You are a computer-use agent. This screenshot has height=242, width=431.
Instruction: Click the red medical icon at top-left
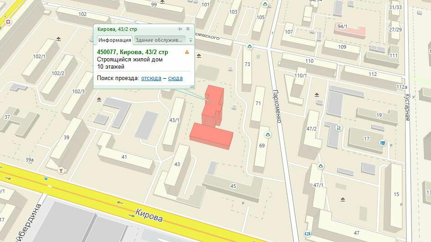8,21
